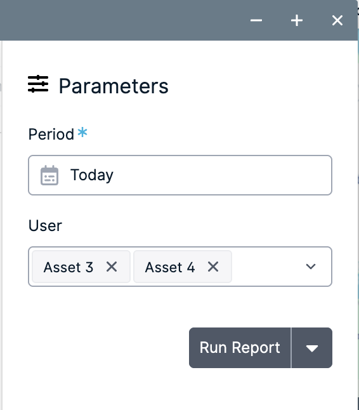The image size is (359, 410).
Task: Click the Period field label
Action: [x=51, y=135]
